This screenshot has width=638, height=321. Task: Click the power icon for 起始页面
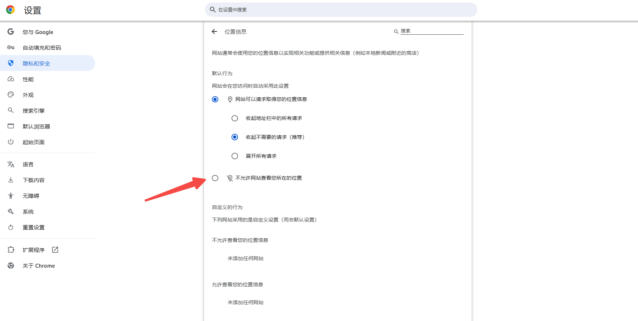(11, 142)
